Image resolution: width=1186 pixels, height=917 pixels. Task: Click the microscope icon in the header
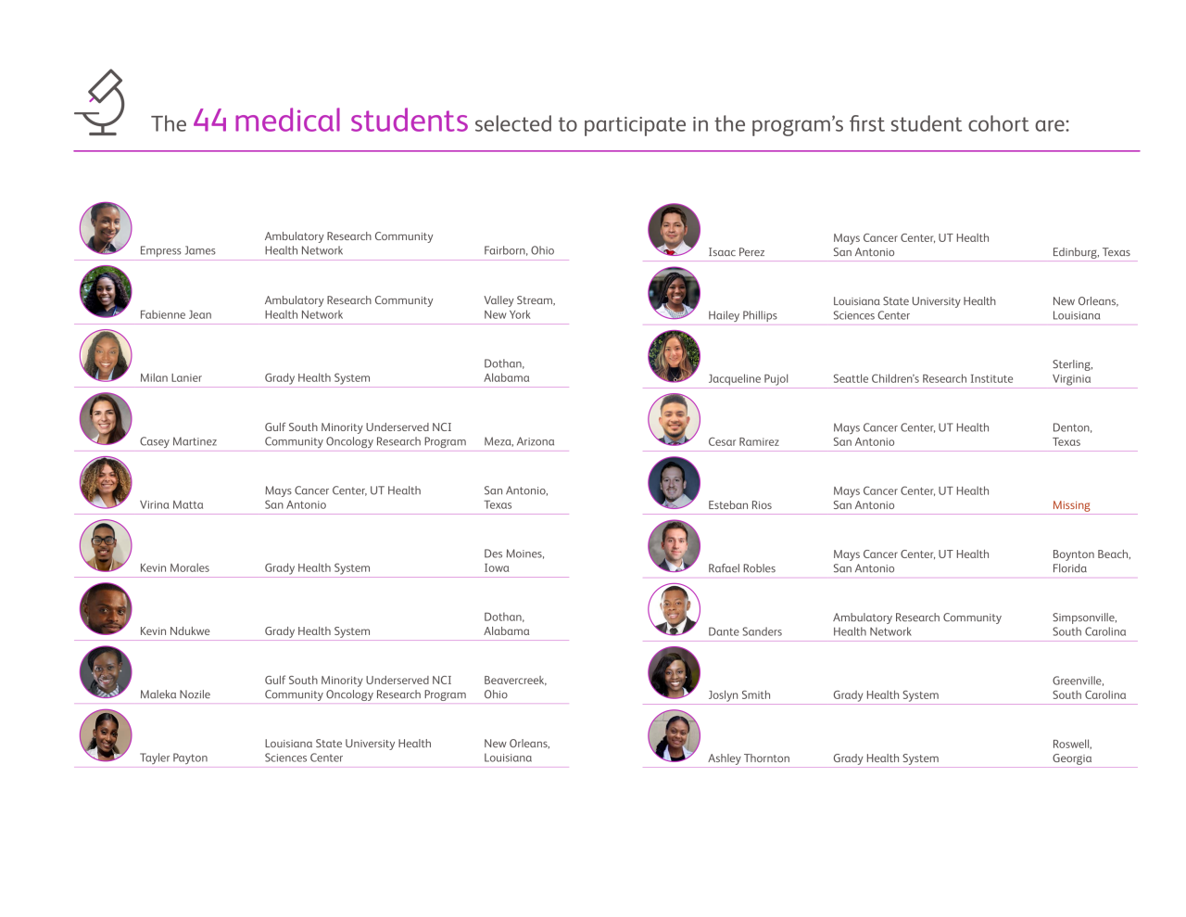tap(101, 102)
